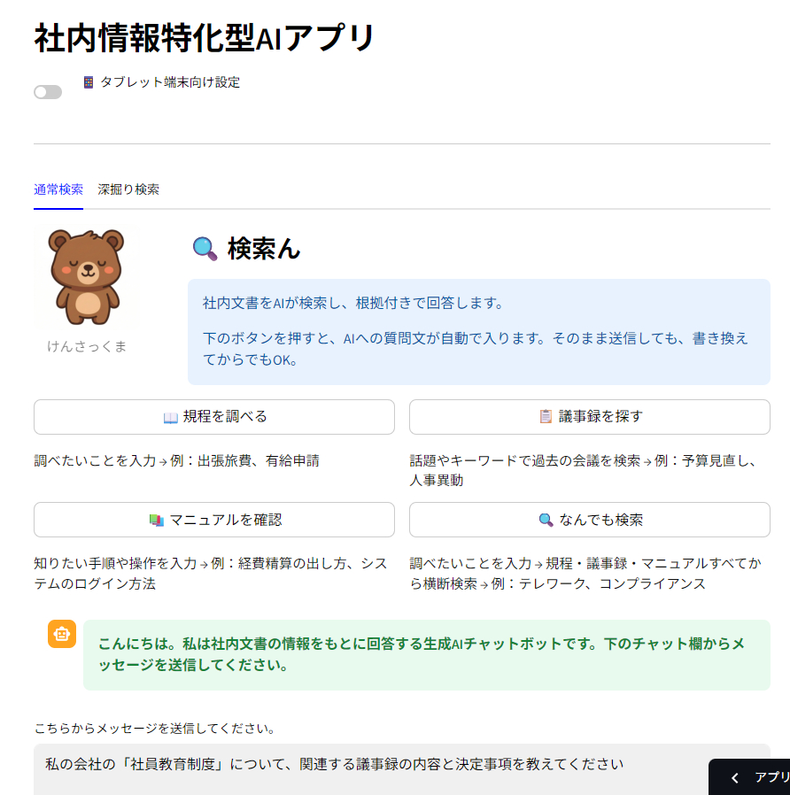Click the タブレット端末向け設定 label text
The image size is (790, 795).
[x=170, y=82]
